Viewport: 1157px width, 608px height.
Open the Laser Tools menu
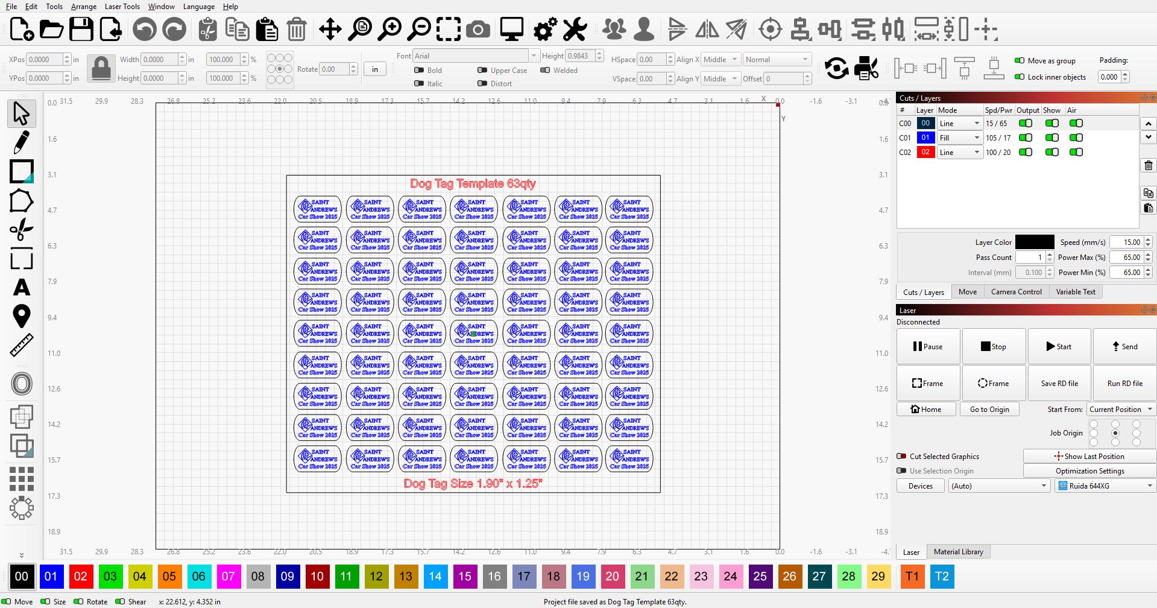[122, 7]
